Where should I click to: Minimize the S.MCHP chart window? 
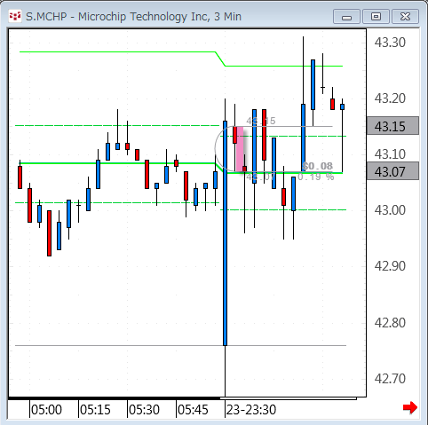click(x=346, y=17)
